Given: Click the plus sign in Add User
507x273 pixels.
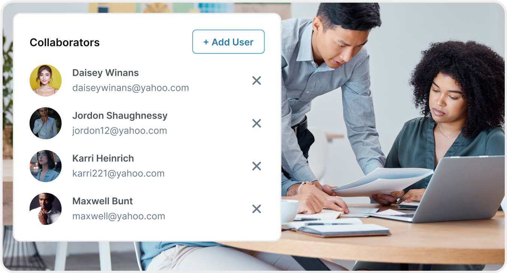Looking at the screenshot, I should click(x=206, y=42).
